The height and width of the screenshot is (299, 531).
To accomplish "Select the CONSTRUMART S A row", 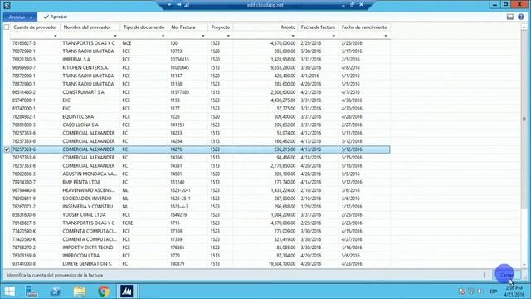I will click(200, 92).
